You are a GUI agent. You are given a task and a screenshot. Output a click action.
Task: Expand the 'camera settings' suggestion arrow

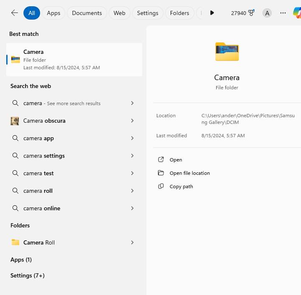tap(132, 156)
